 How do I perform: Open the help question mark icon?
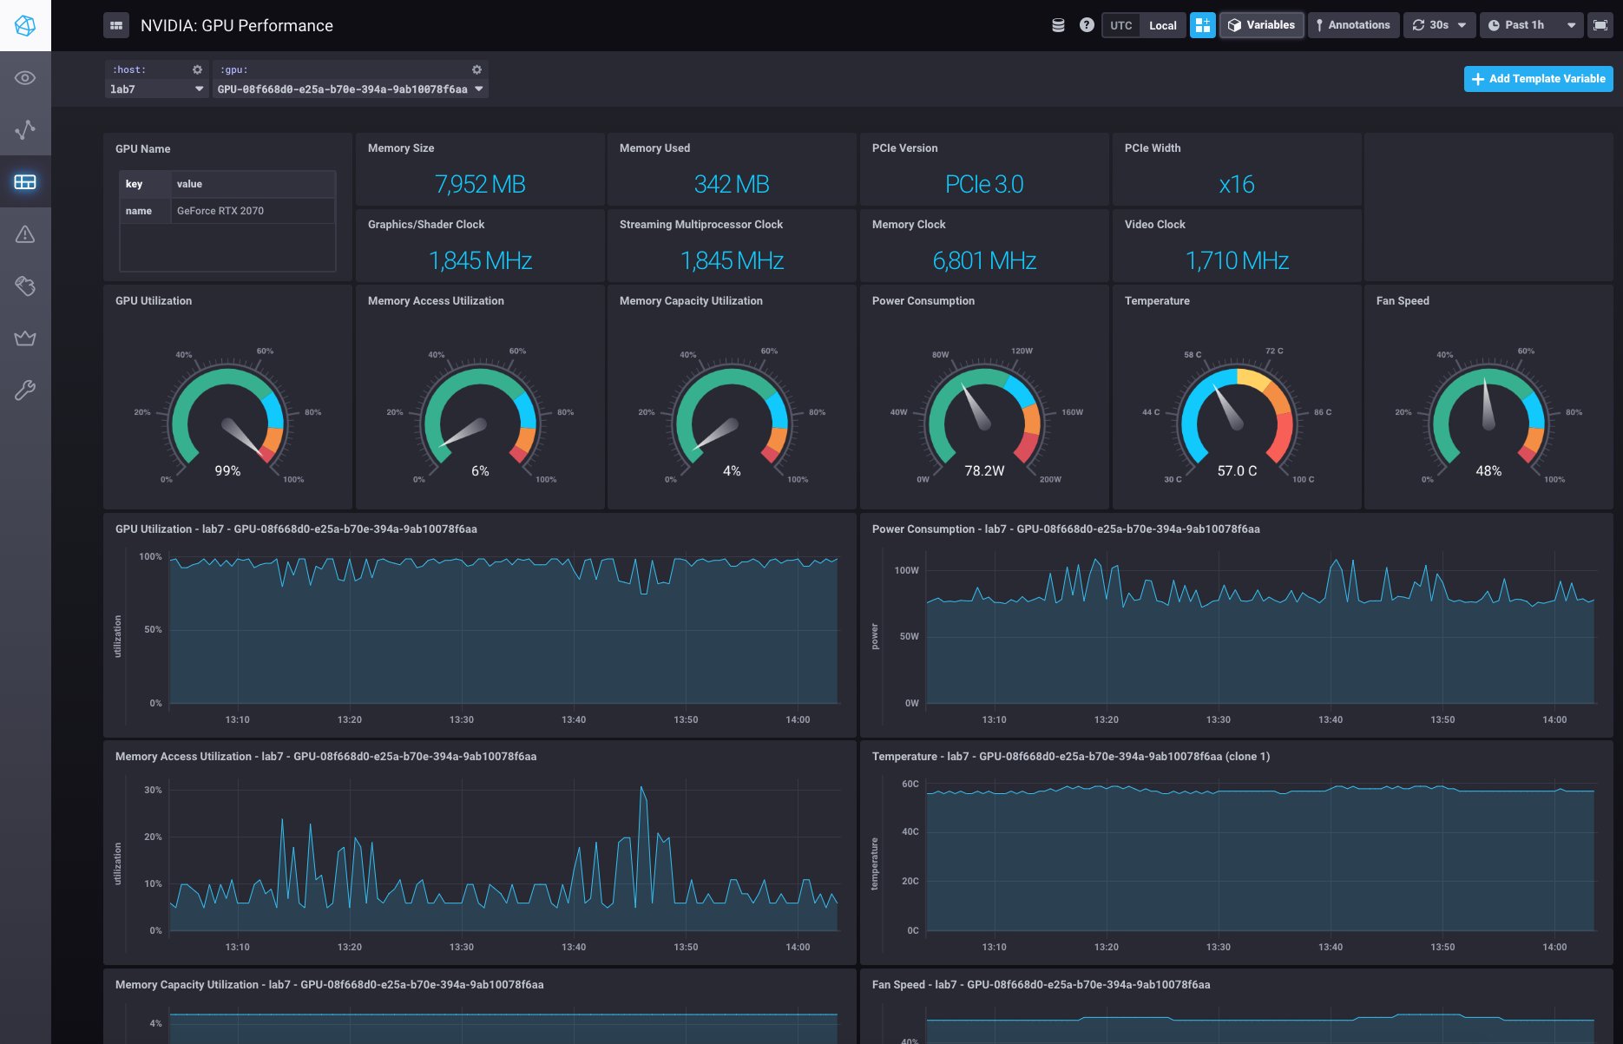point(1087,25)
